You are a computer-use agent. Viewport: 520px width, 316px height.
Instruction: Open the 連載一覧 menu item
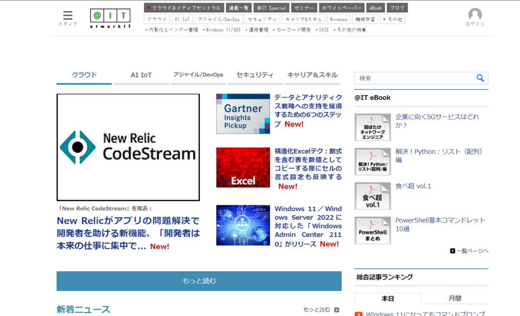(239, 8)
